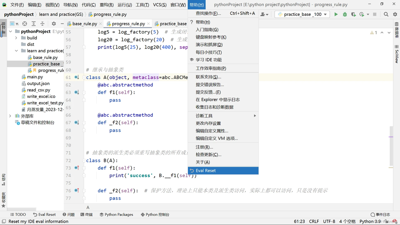Click override gutter icon on line 61
Image resolution: width=400 pixels, height=225 pixels.
tap(77, 77)
